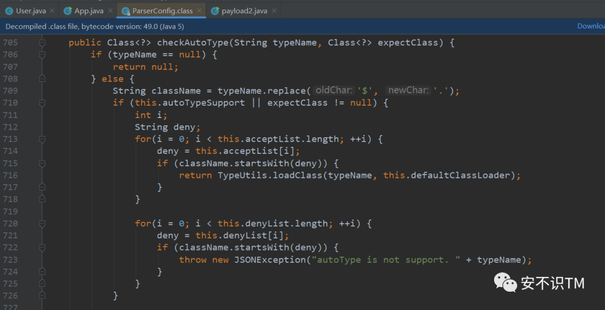The height and width of the screenshot is (310, 605).
Task: Click the payload2.java tab file icon
Action: pyautogui.click(x=215, y=11)
